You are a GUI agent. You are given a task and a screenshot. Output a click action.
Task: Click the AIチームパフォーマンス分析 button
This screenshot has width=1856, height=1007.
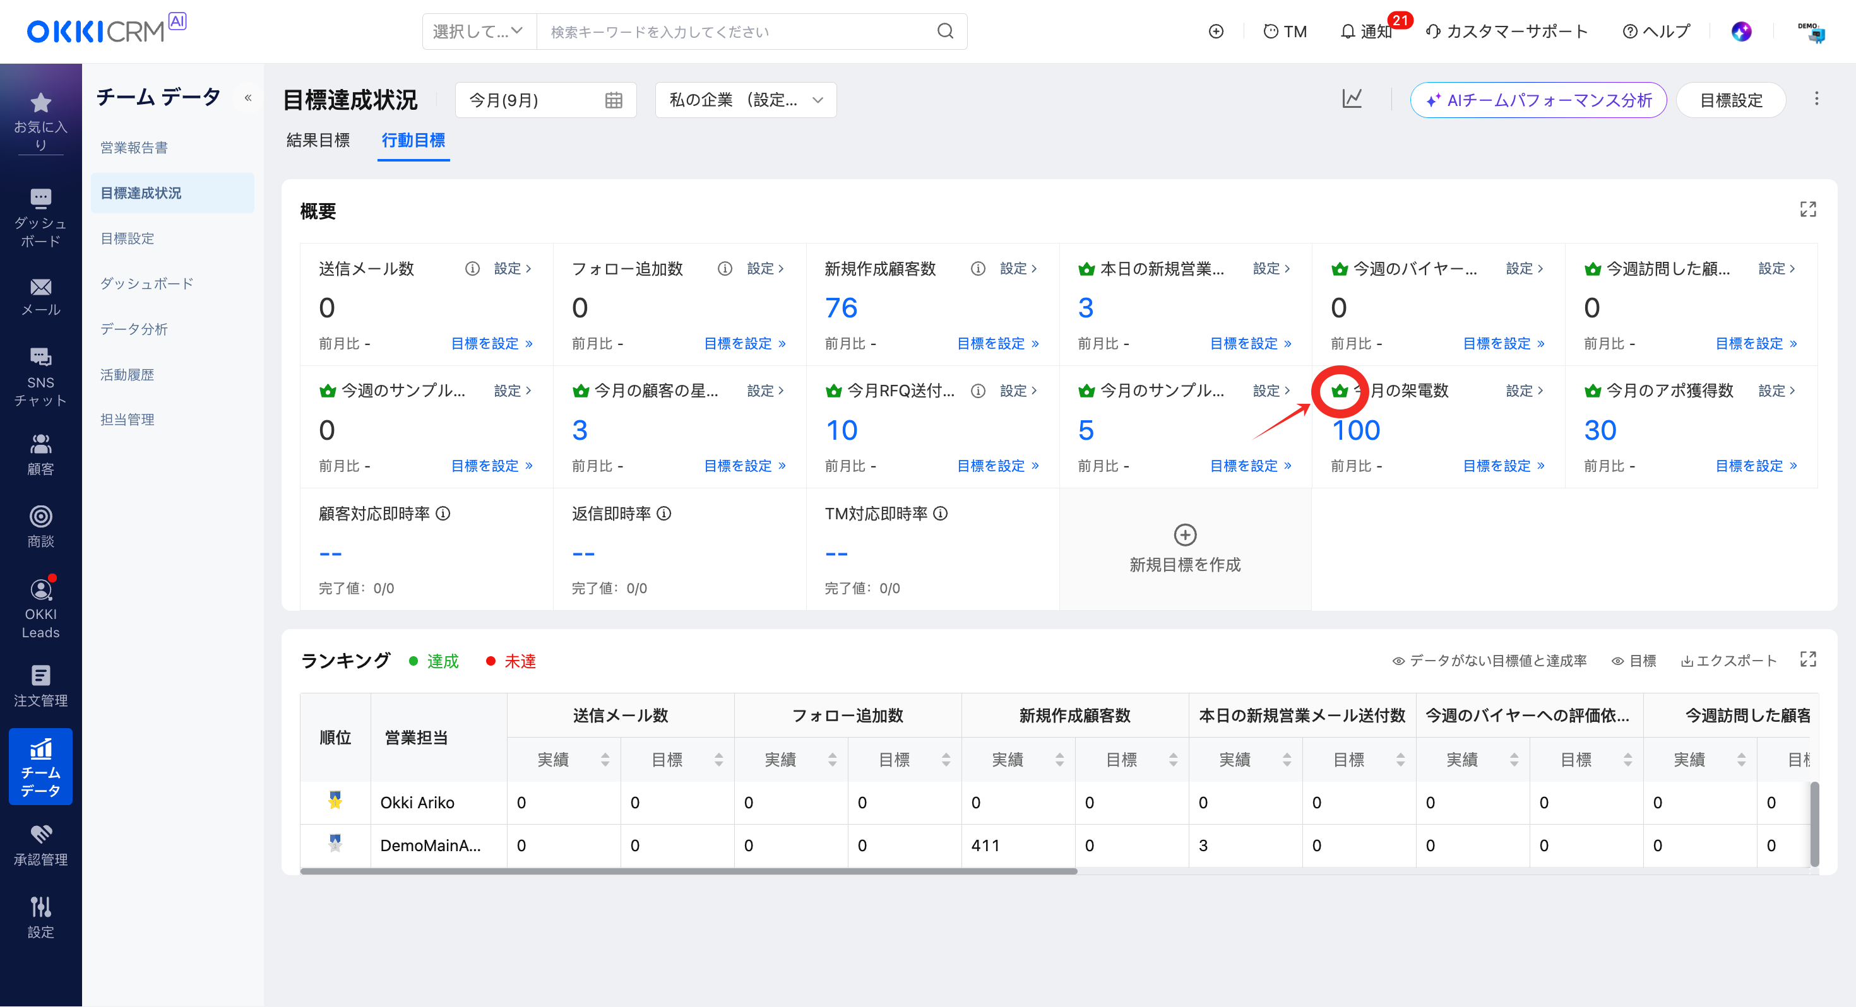tap(1538, 100)
